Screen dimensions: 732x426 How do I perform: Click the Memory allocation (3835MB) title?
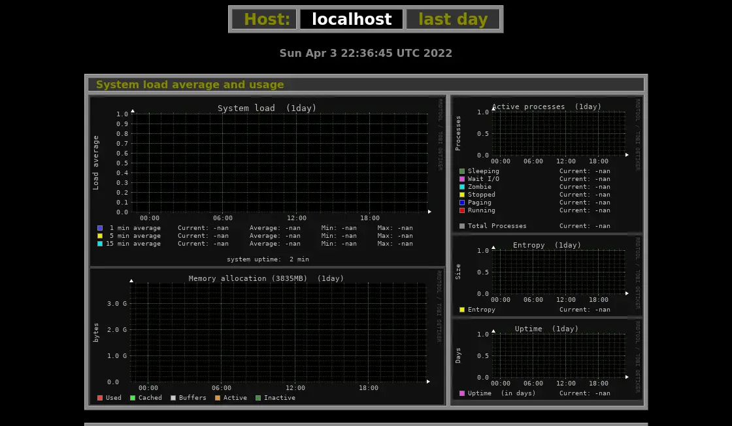[x=248, y=278]
